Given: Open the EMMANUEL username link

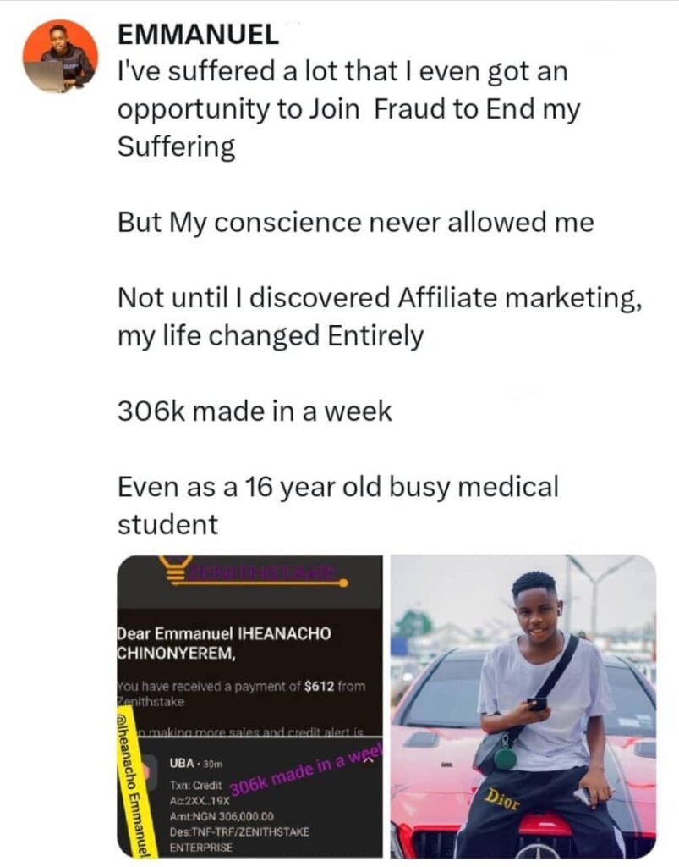Looking at the screenshot, I should (198, 35).
